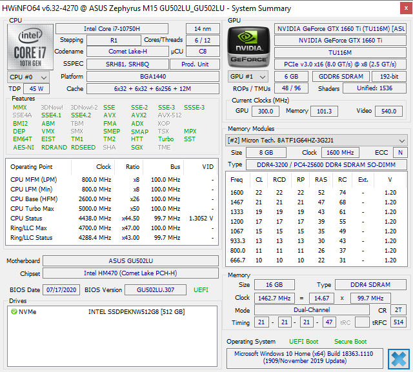Click the BIOS Version GU502LU.307 field
The width and height of the screenshot is (413, 372).
(x=156, y=289)
